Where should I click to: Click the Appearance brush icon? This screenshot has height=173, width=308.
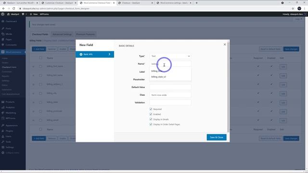(3, 125)
